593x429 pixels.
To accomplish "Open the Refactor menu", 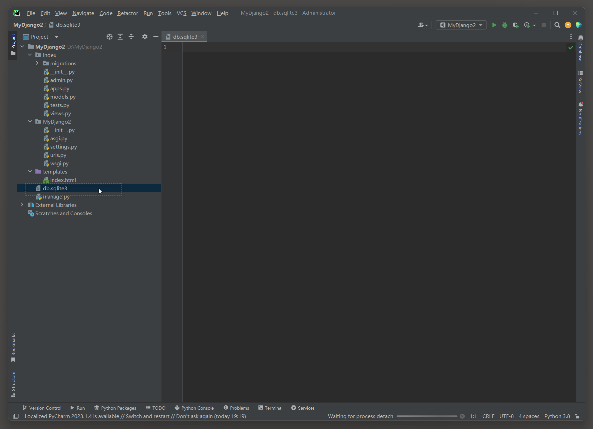I will point(128,13).
